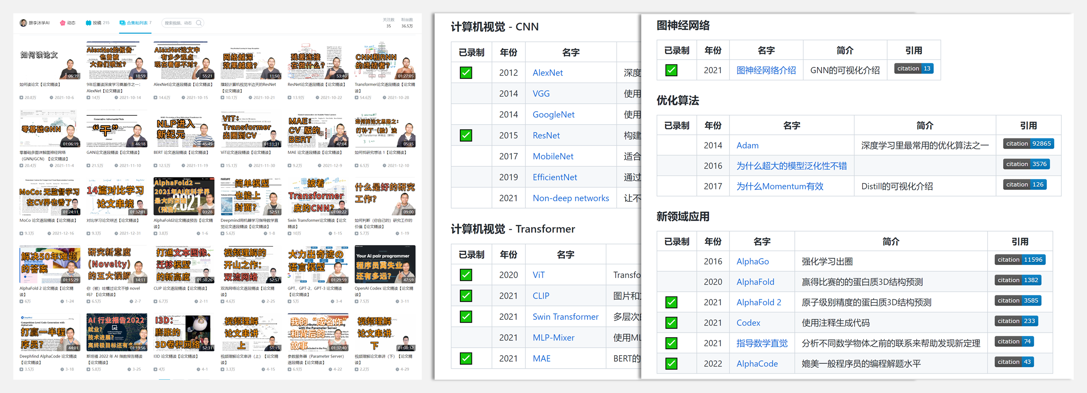Click the citation 3576 badge
The width and height of the screenshot is (1087, 393).
pos(1026,164)
